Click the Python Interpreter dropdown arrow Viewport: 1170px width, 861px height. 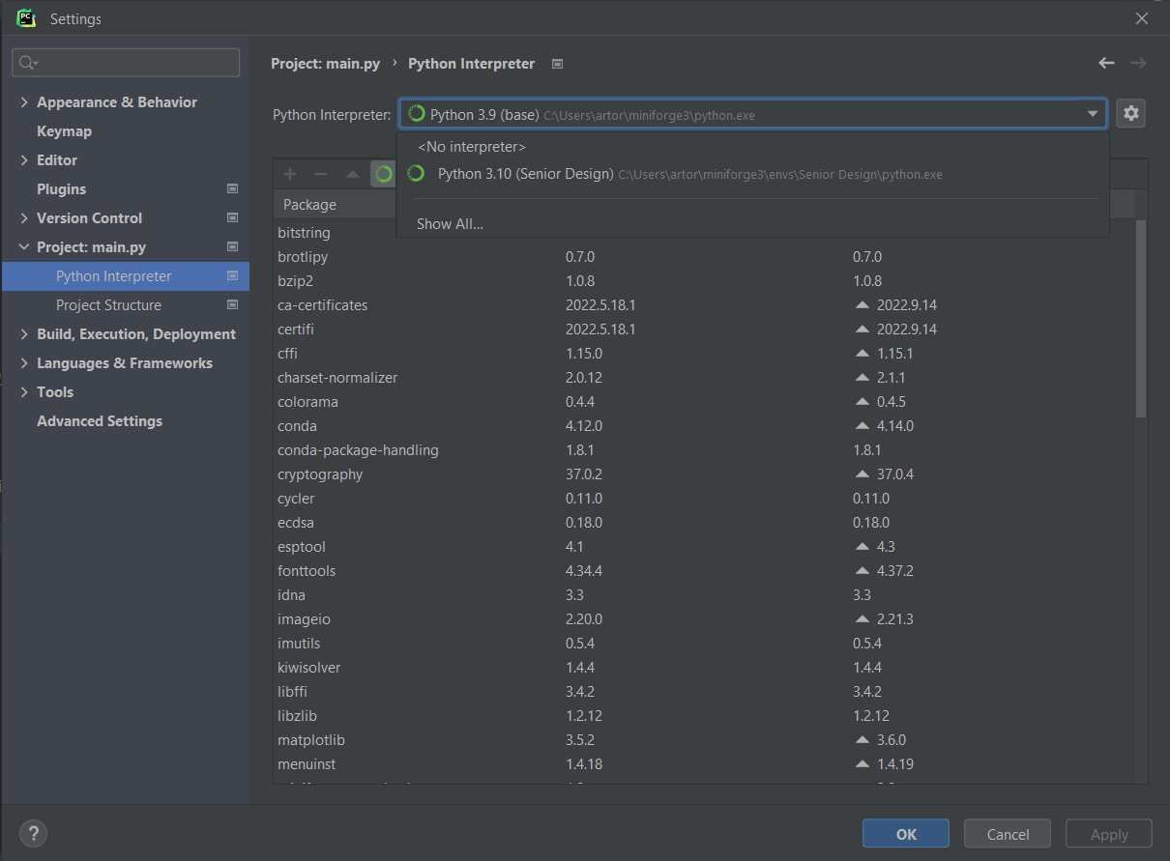[1093, 114]
